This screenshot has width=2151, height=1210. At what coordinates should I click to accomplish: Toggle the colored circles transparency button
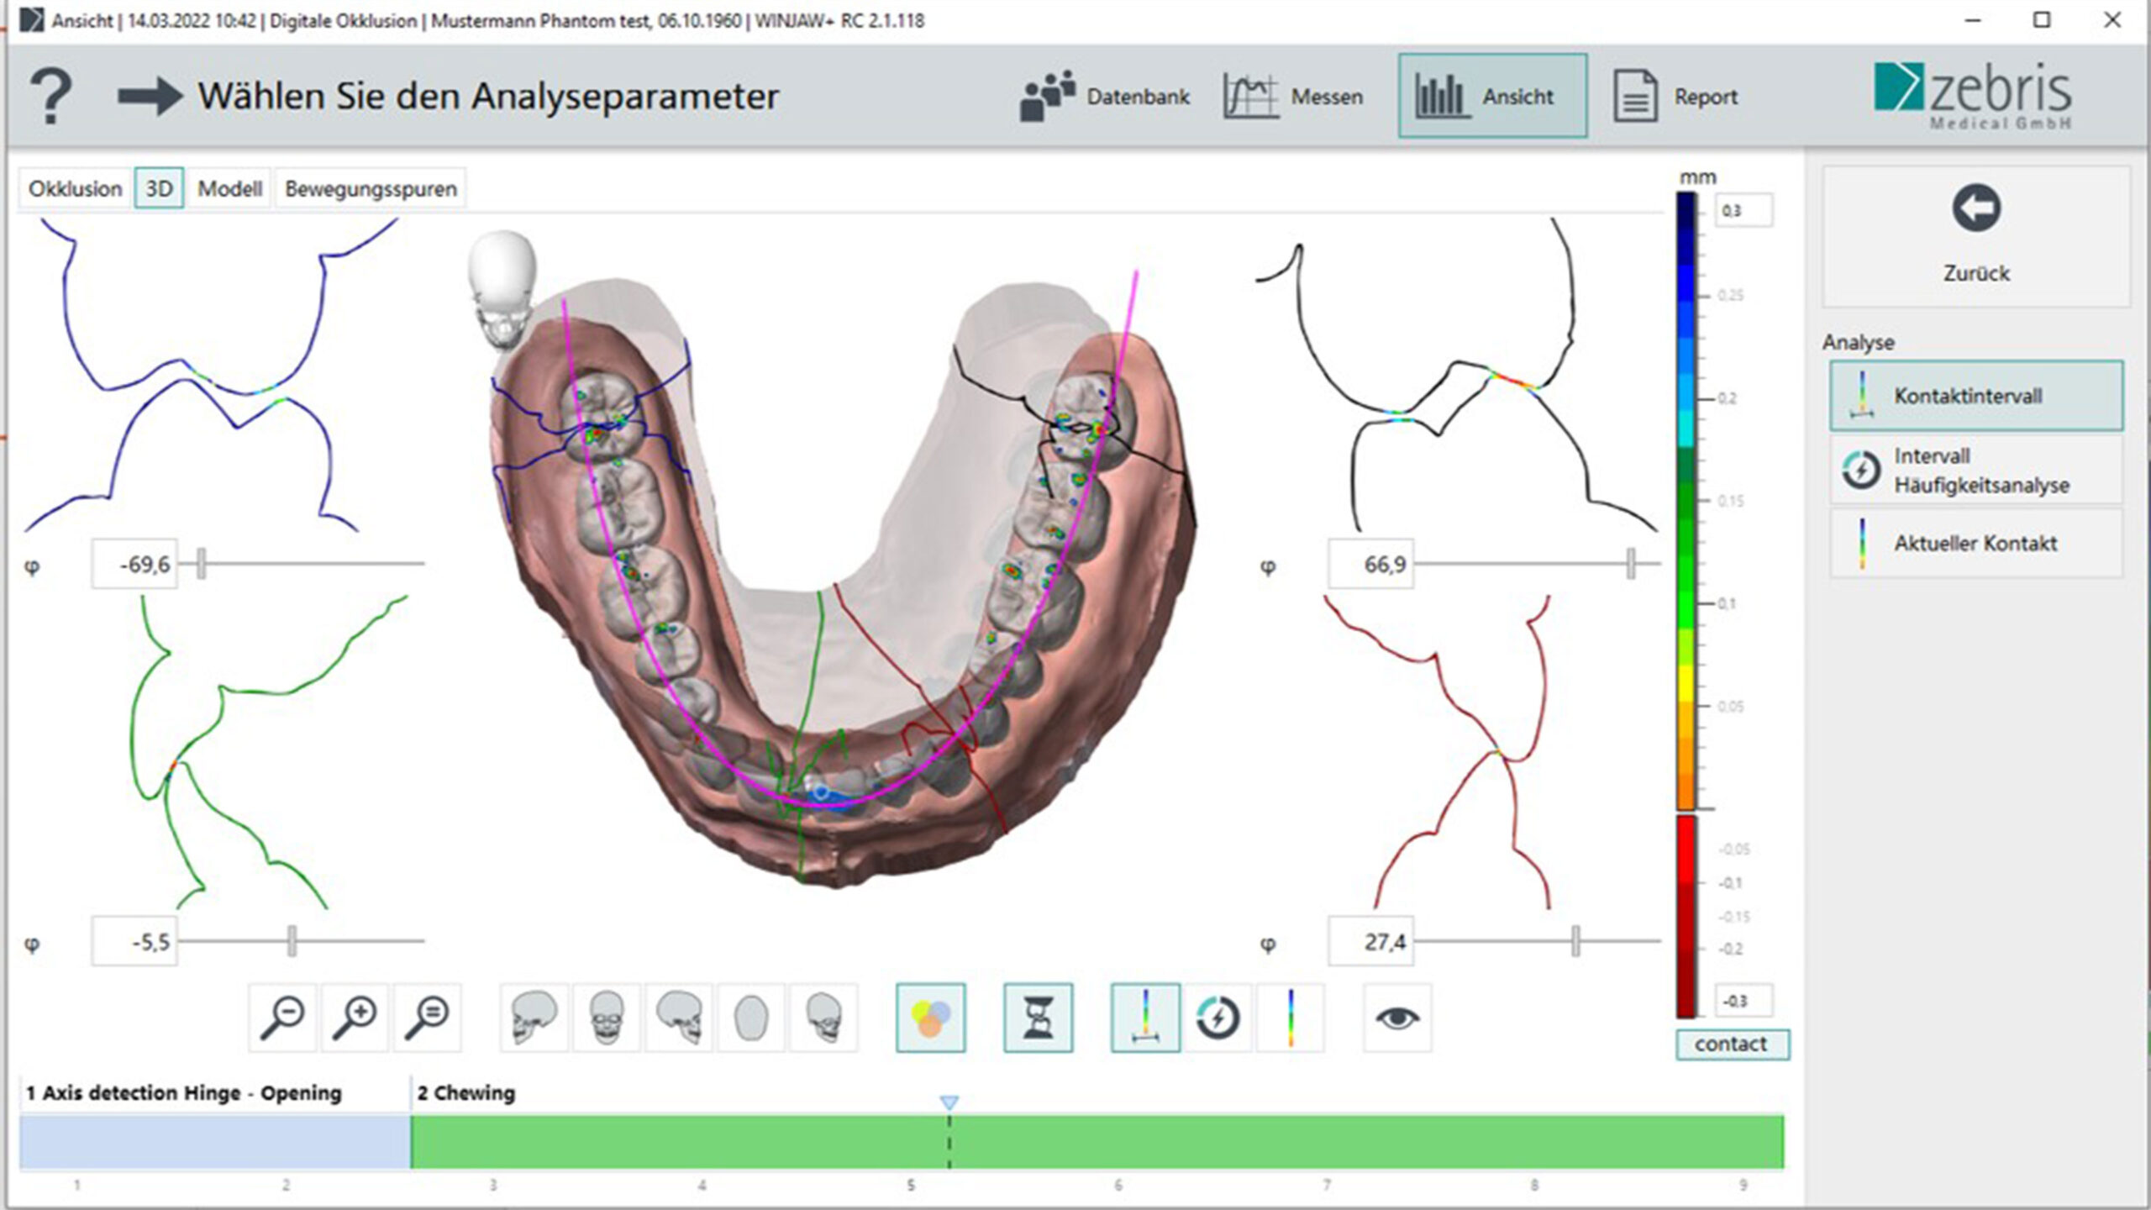click(930, 1018)
